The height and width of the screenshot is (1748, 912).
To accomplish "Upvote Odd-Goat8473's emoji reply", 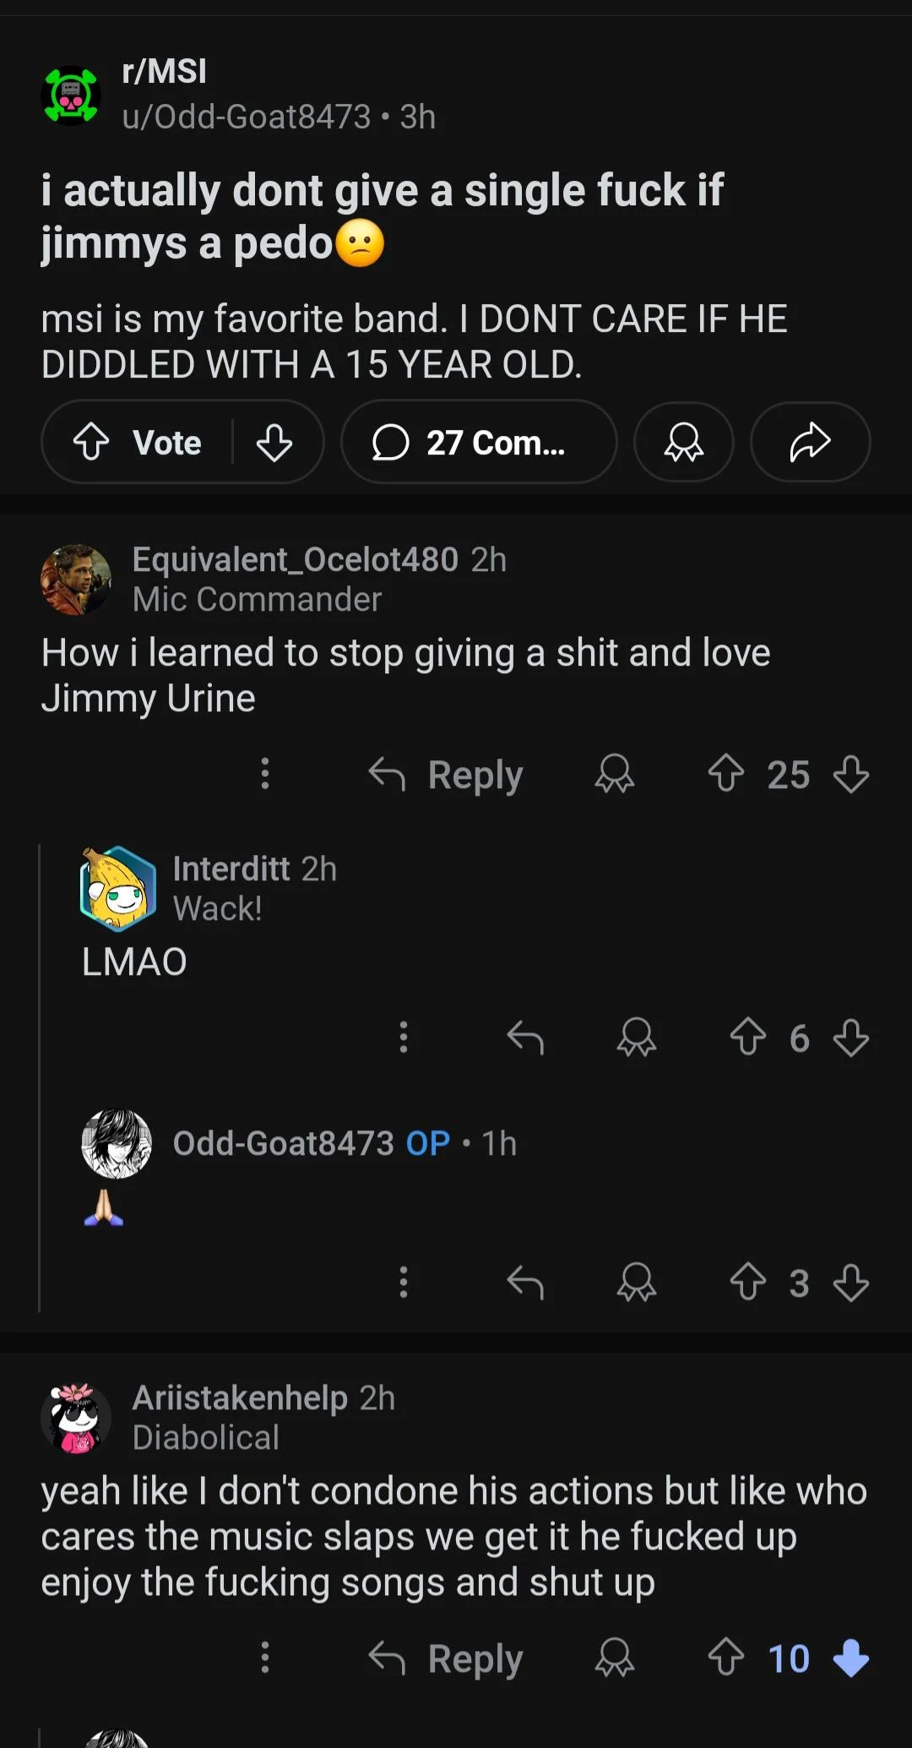I will pos(748,1282).
